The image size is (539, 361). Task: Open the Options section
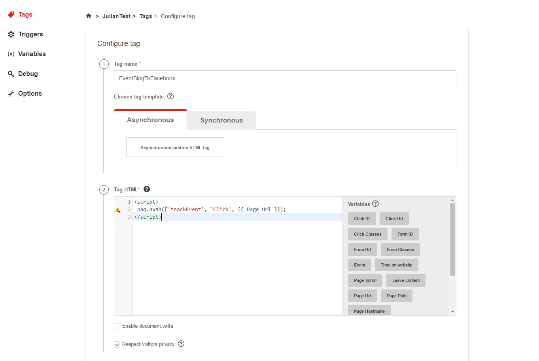click(30, 93)
